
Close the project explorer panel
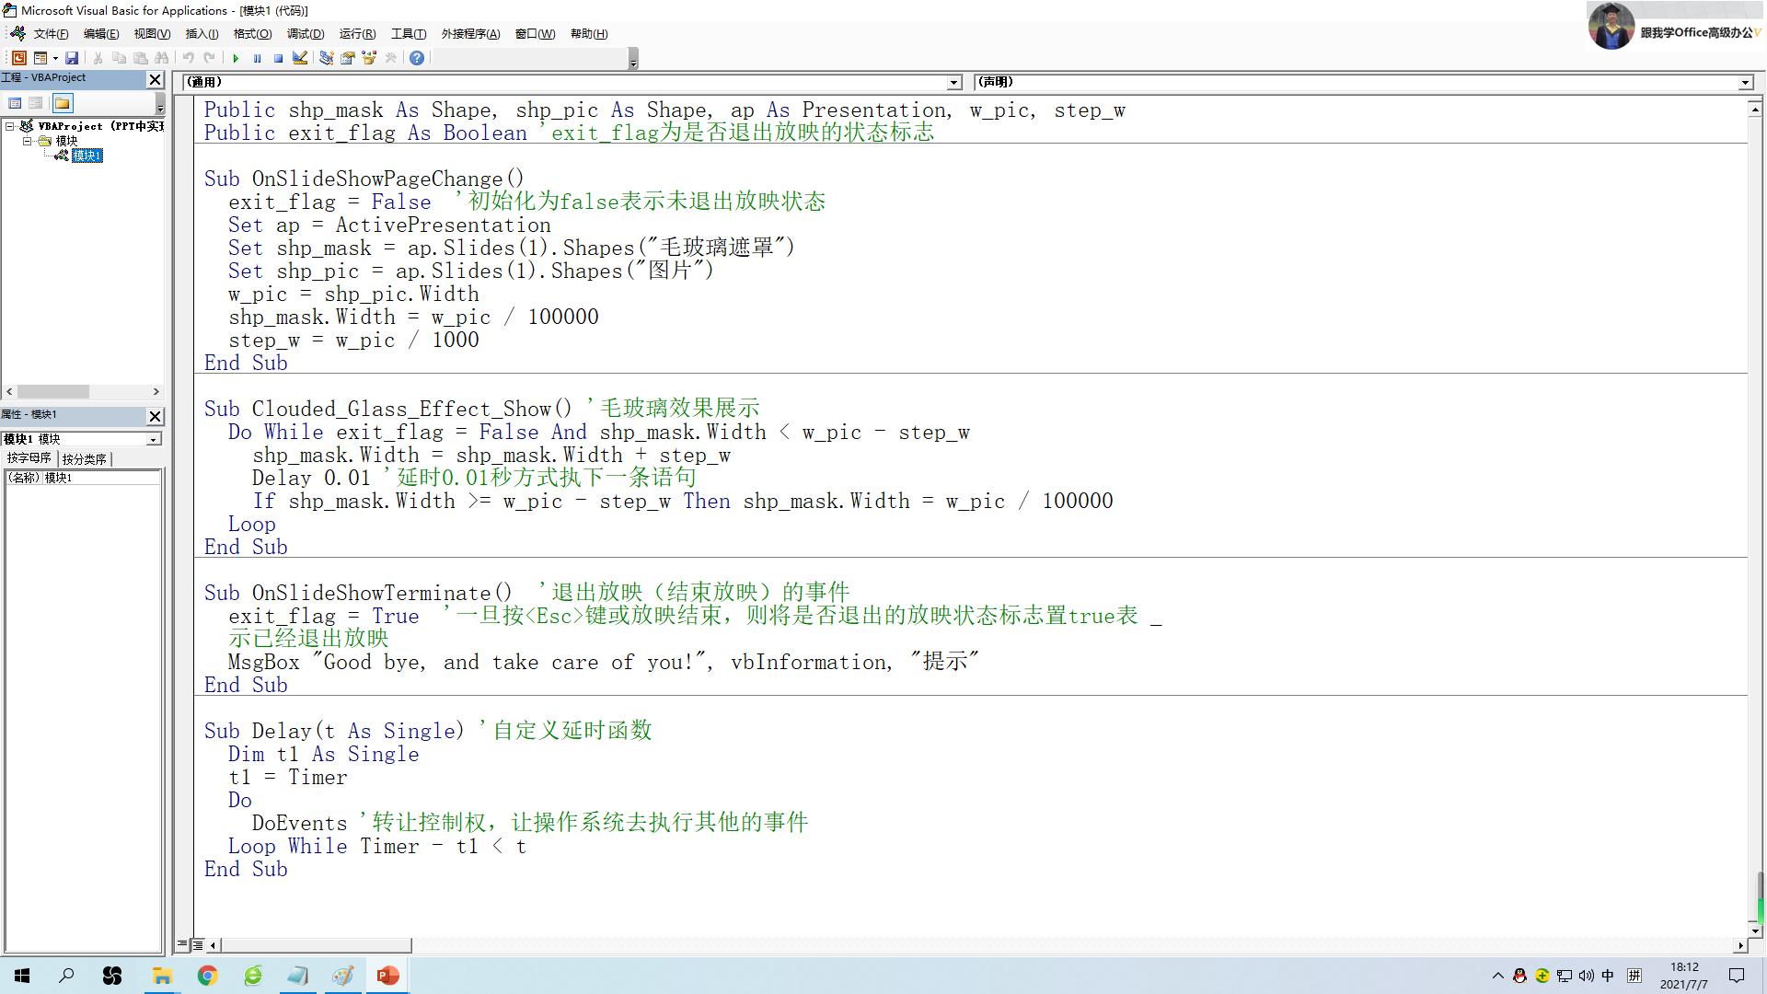point(155,79)
